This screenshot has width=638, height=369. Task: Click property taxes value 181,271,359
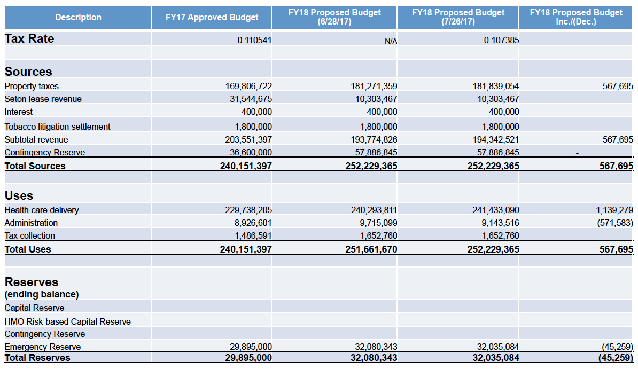tap(374, 87)
